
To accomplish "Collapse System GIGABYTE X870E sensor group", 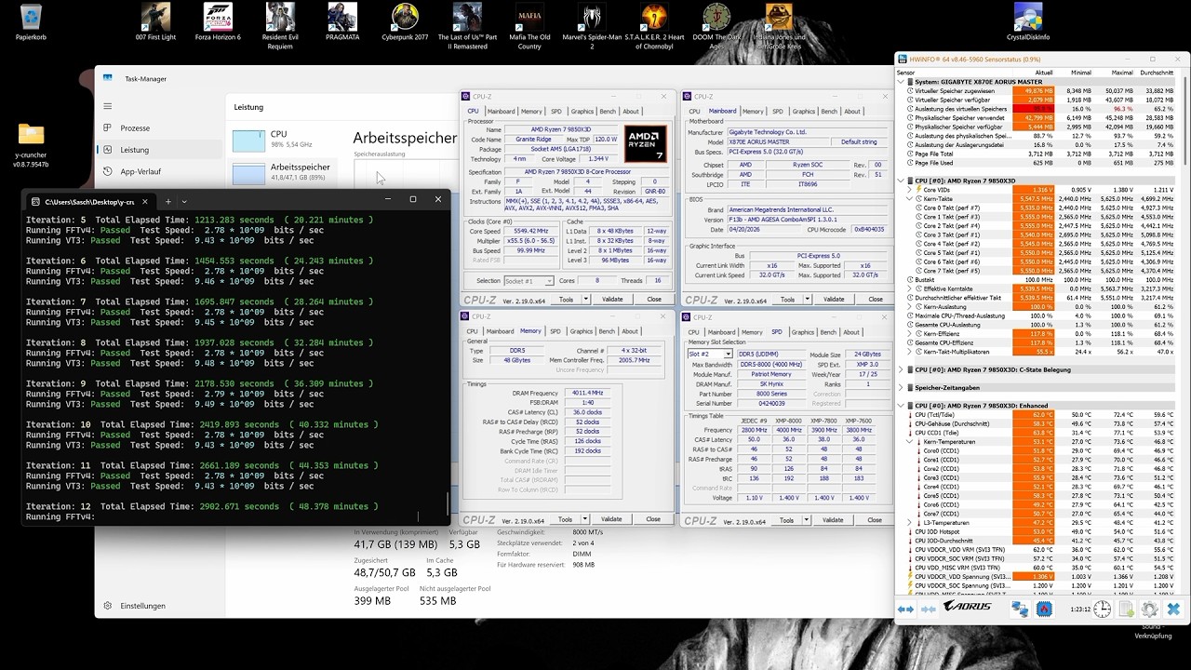I will (901, 82).
